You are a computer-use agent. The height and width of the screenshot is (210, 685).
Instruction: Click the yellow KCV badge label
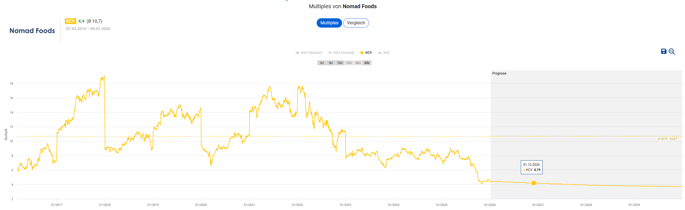[x=70, y=21]
